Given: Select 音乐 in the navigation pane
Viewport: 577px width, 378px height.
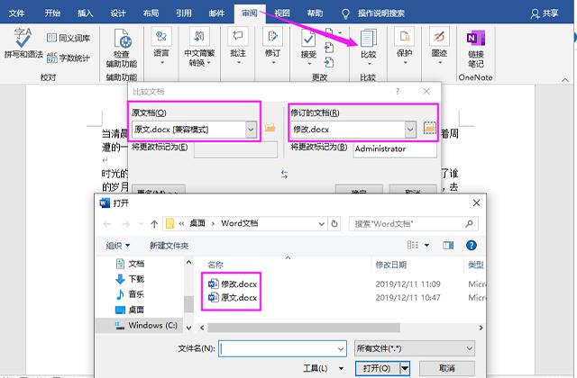Looking at the screenshot, I should coord(130,294).
